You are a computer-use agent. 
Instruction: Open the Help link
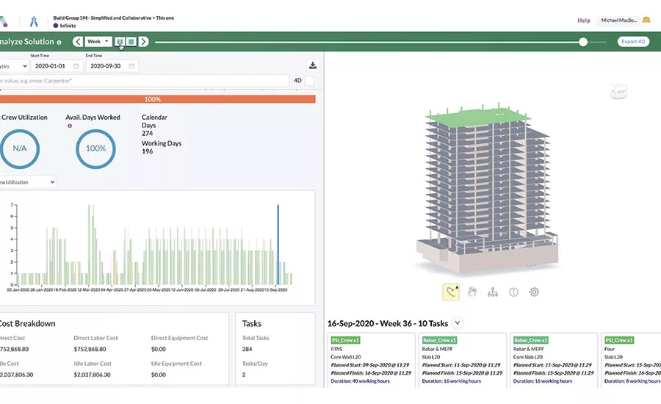[583, 21]
